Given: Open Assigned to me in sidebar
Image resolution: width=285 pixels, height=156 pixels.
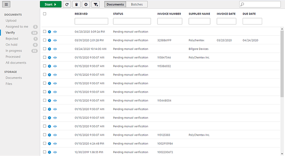Looking at the screenshot, I should (x=17, y=27).
